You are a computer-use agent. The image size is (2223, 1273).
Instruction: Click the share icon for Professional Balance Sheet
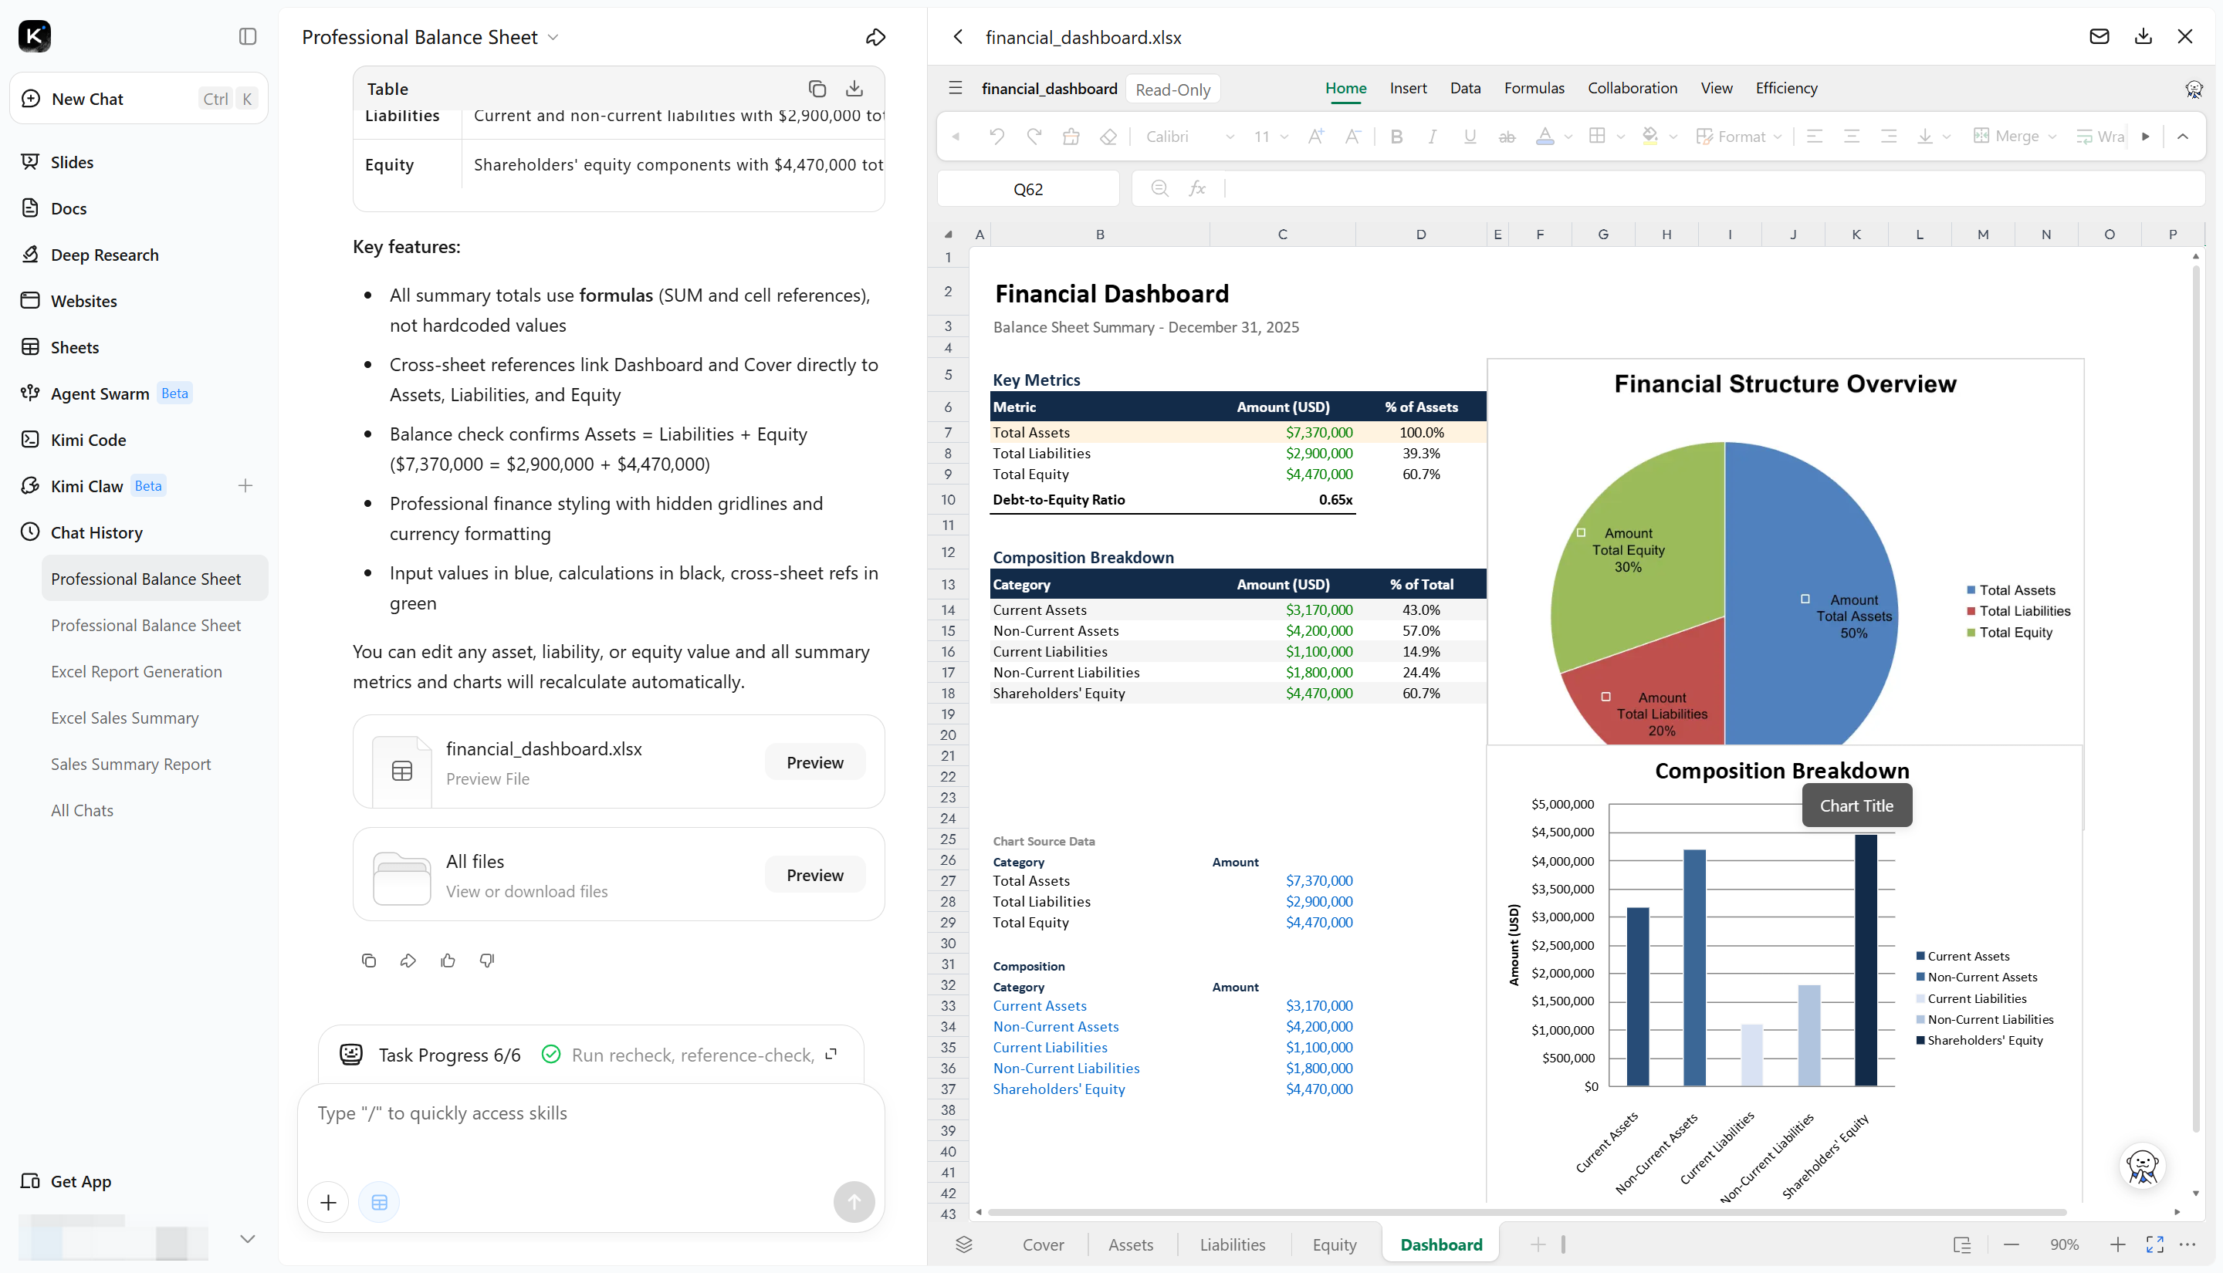pos(875,37)
